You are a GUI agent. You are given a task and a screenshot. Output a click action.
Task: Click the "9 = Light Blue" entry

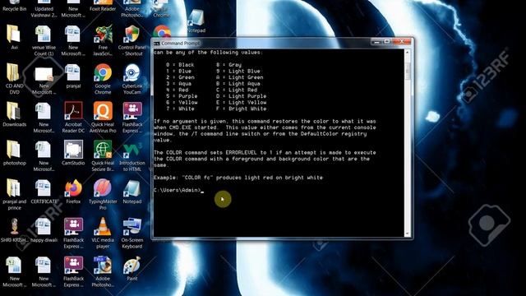pos(238,72)
